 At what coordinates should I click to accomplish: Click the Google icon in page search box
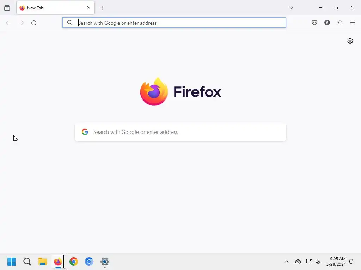point(85,132)
